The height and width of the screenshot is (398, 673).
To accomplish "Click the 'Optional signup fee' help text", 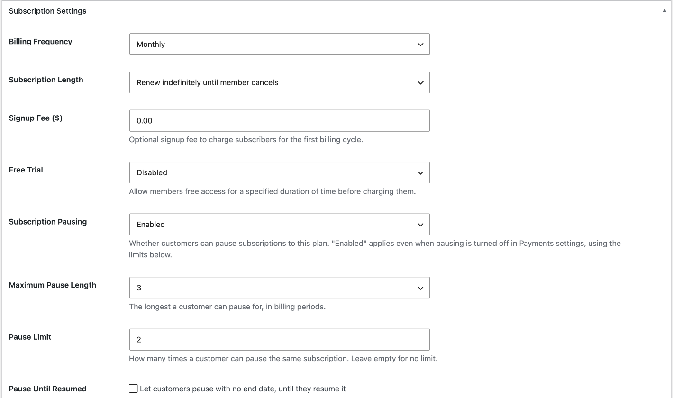I will tap(246, 140).
